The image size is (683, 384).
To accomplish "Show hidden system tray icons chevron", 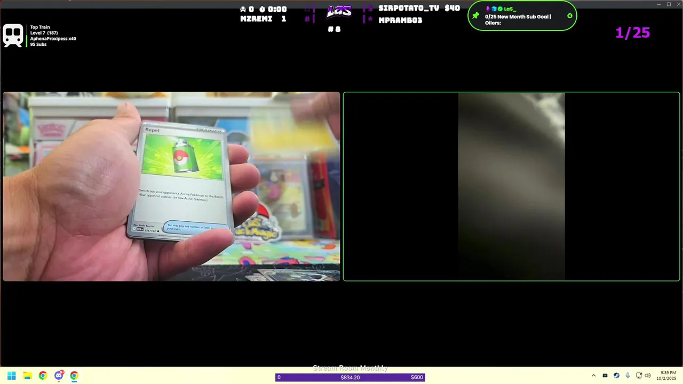I will [593, 376].
